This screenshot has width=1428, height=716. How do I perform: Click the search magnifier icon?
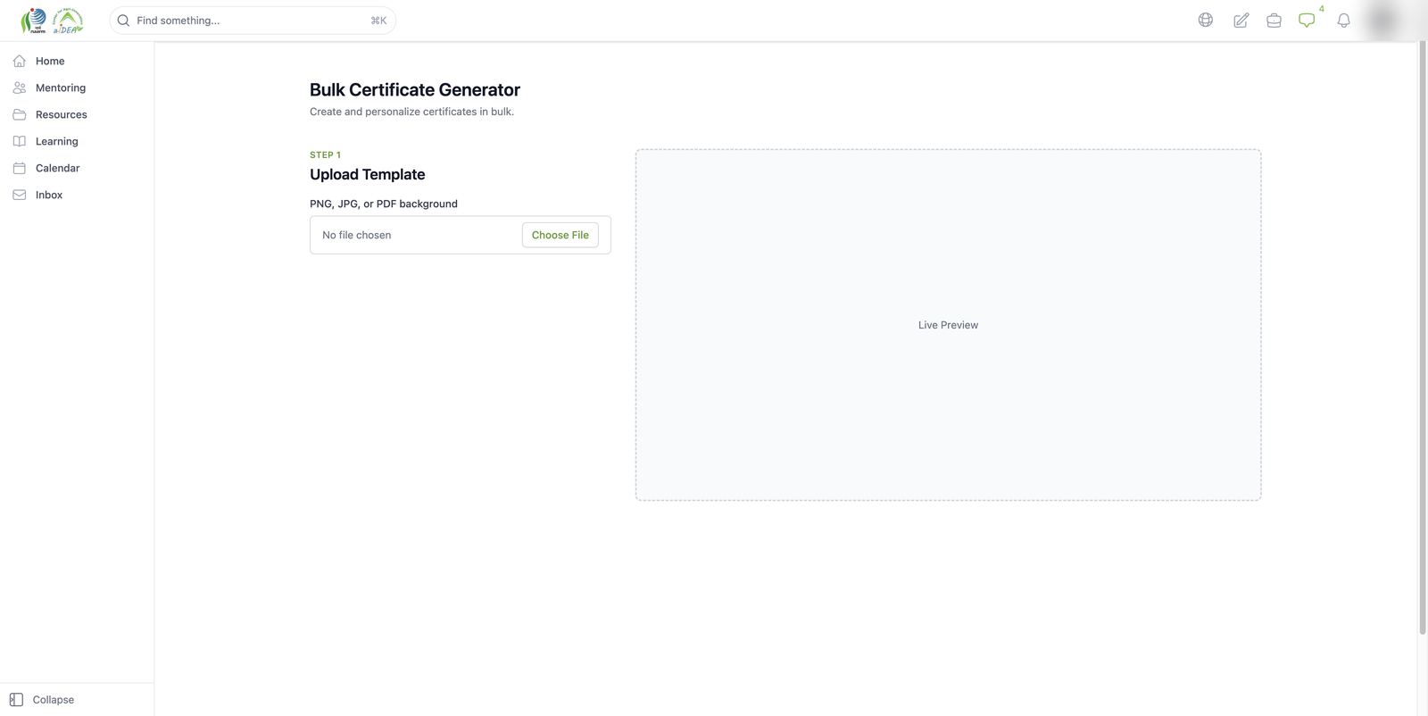[x=124, y=21]
